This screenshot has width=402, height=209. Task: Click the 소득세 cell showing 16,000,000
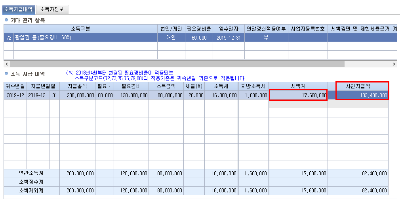click(221, 95)
